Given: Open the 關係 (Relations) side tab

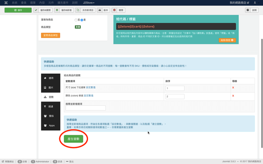Looking at the screenshot, I should click(51, 116).
